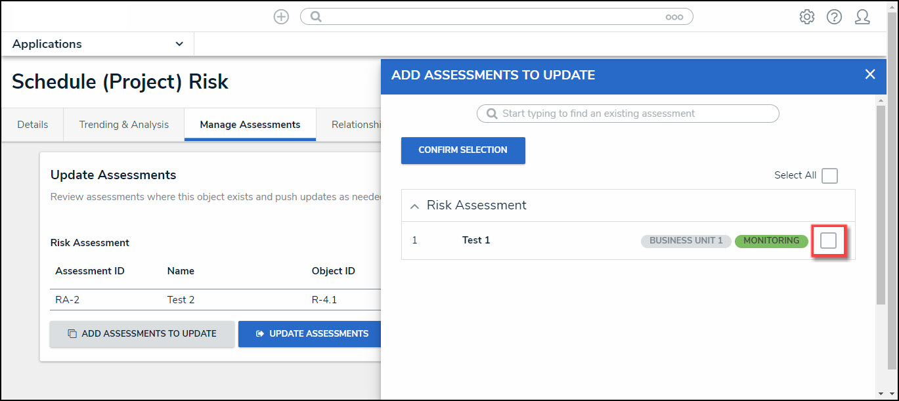The image size is (899, 401).
Task: Tick the Test 1 assessment checkbox
Action: pyautogui.click(x=828, y=241)
